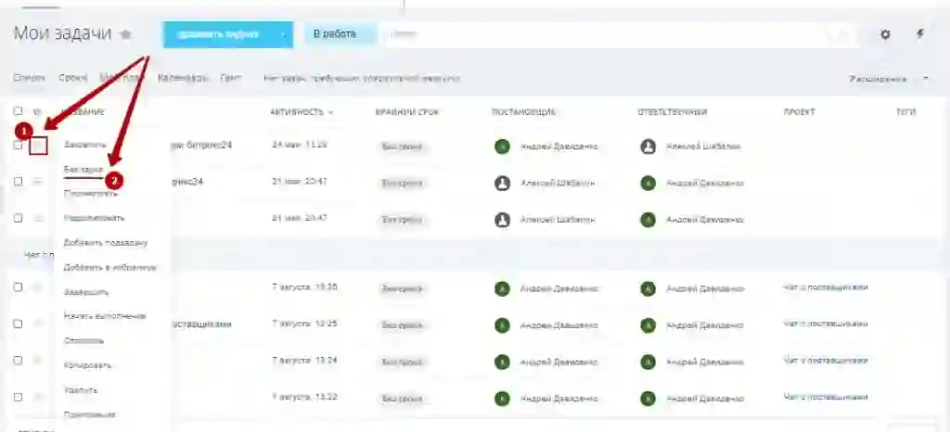Click the 7 августа 13:22 activity date
Viewport: 950px width, 432px height.
click(304, 397)
